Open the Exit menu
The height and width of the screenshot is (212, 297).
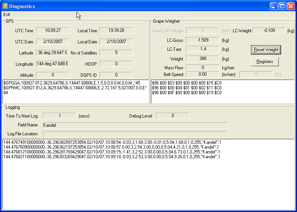(x=7, y=14)
